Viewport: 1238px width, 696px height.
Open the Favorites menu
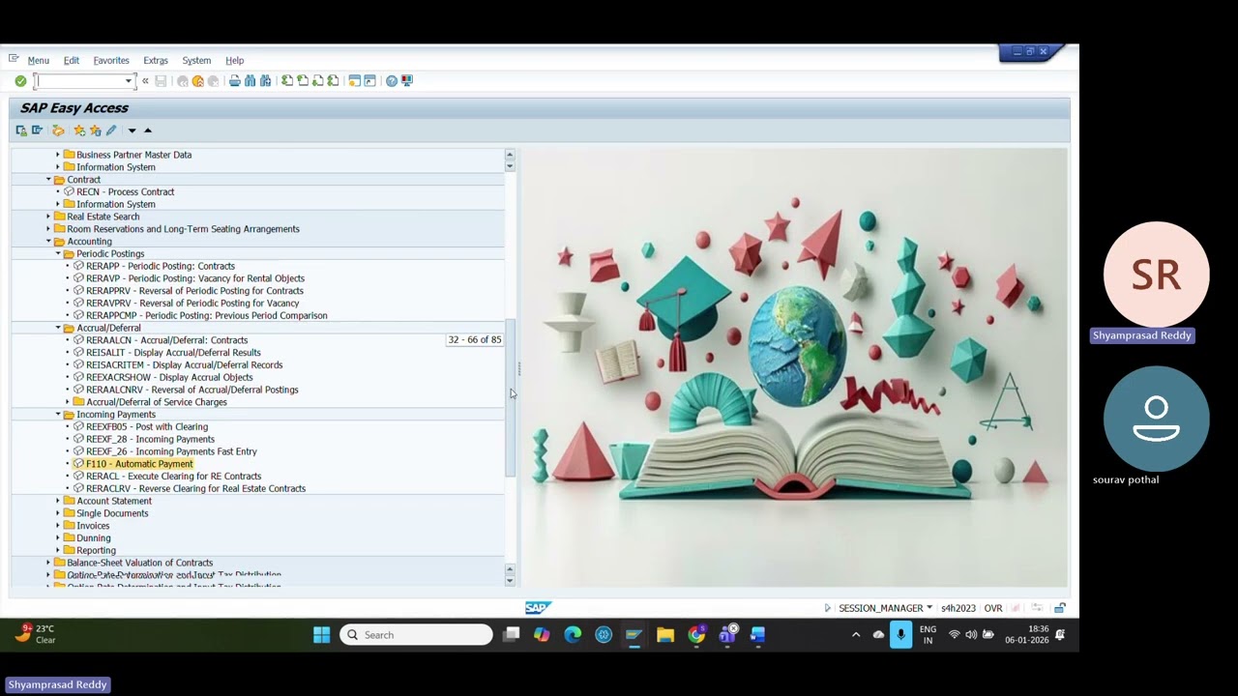[111, 60]
